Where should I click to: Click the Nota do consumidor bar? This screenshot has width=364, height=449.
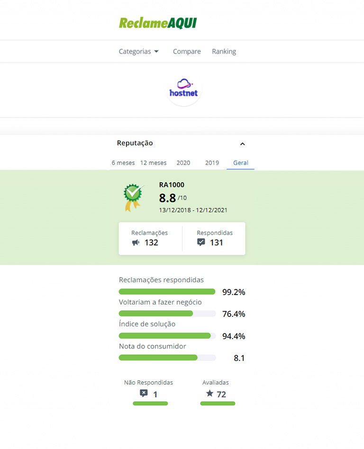point(167,358)
